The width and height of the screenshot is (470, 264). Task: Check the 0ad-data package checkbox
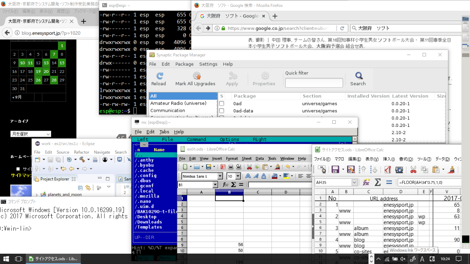coord(221,110)
